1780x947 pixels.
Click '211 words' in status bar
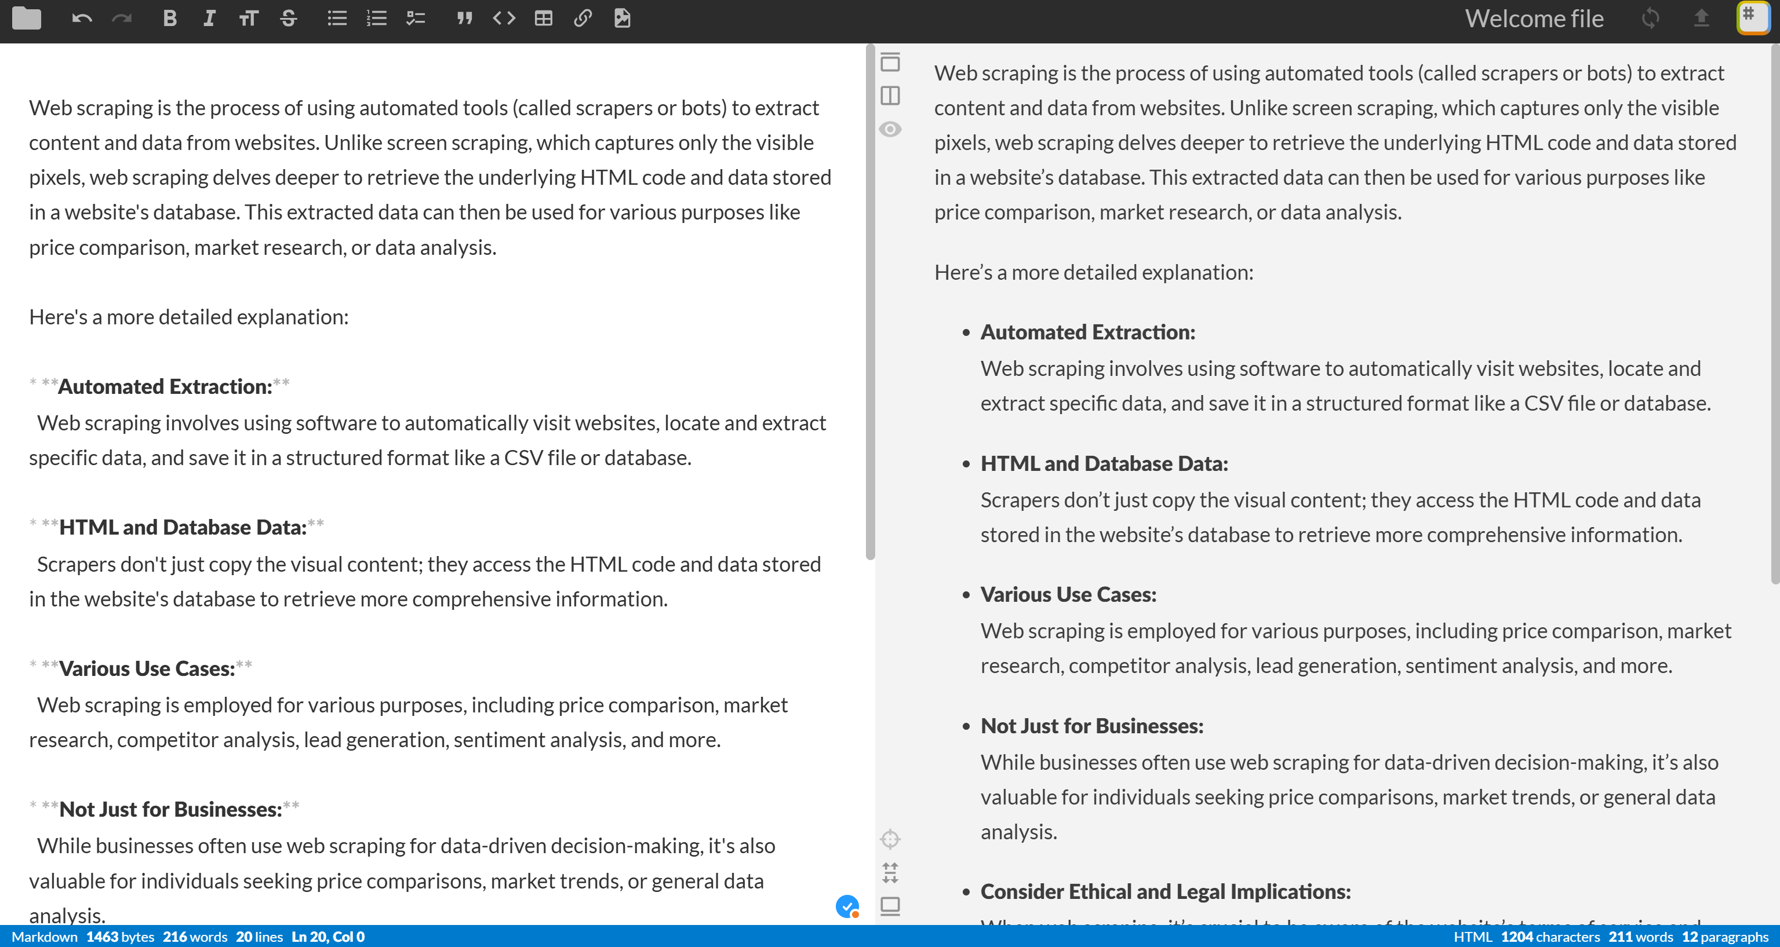click(1641, 937)
